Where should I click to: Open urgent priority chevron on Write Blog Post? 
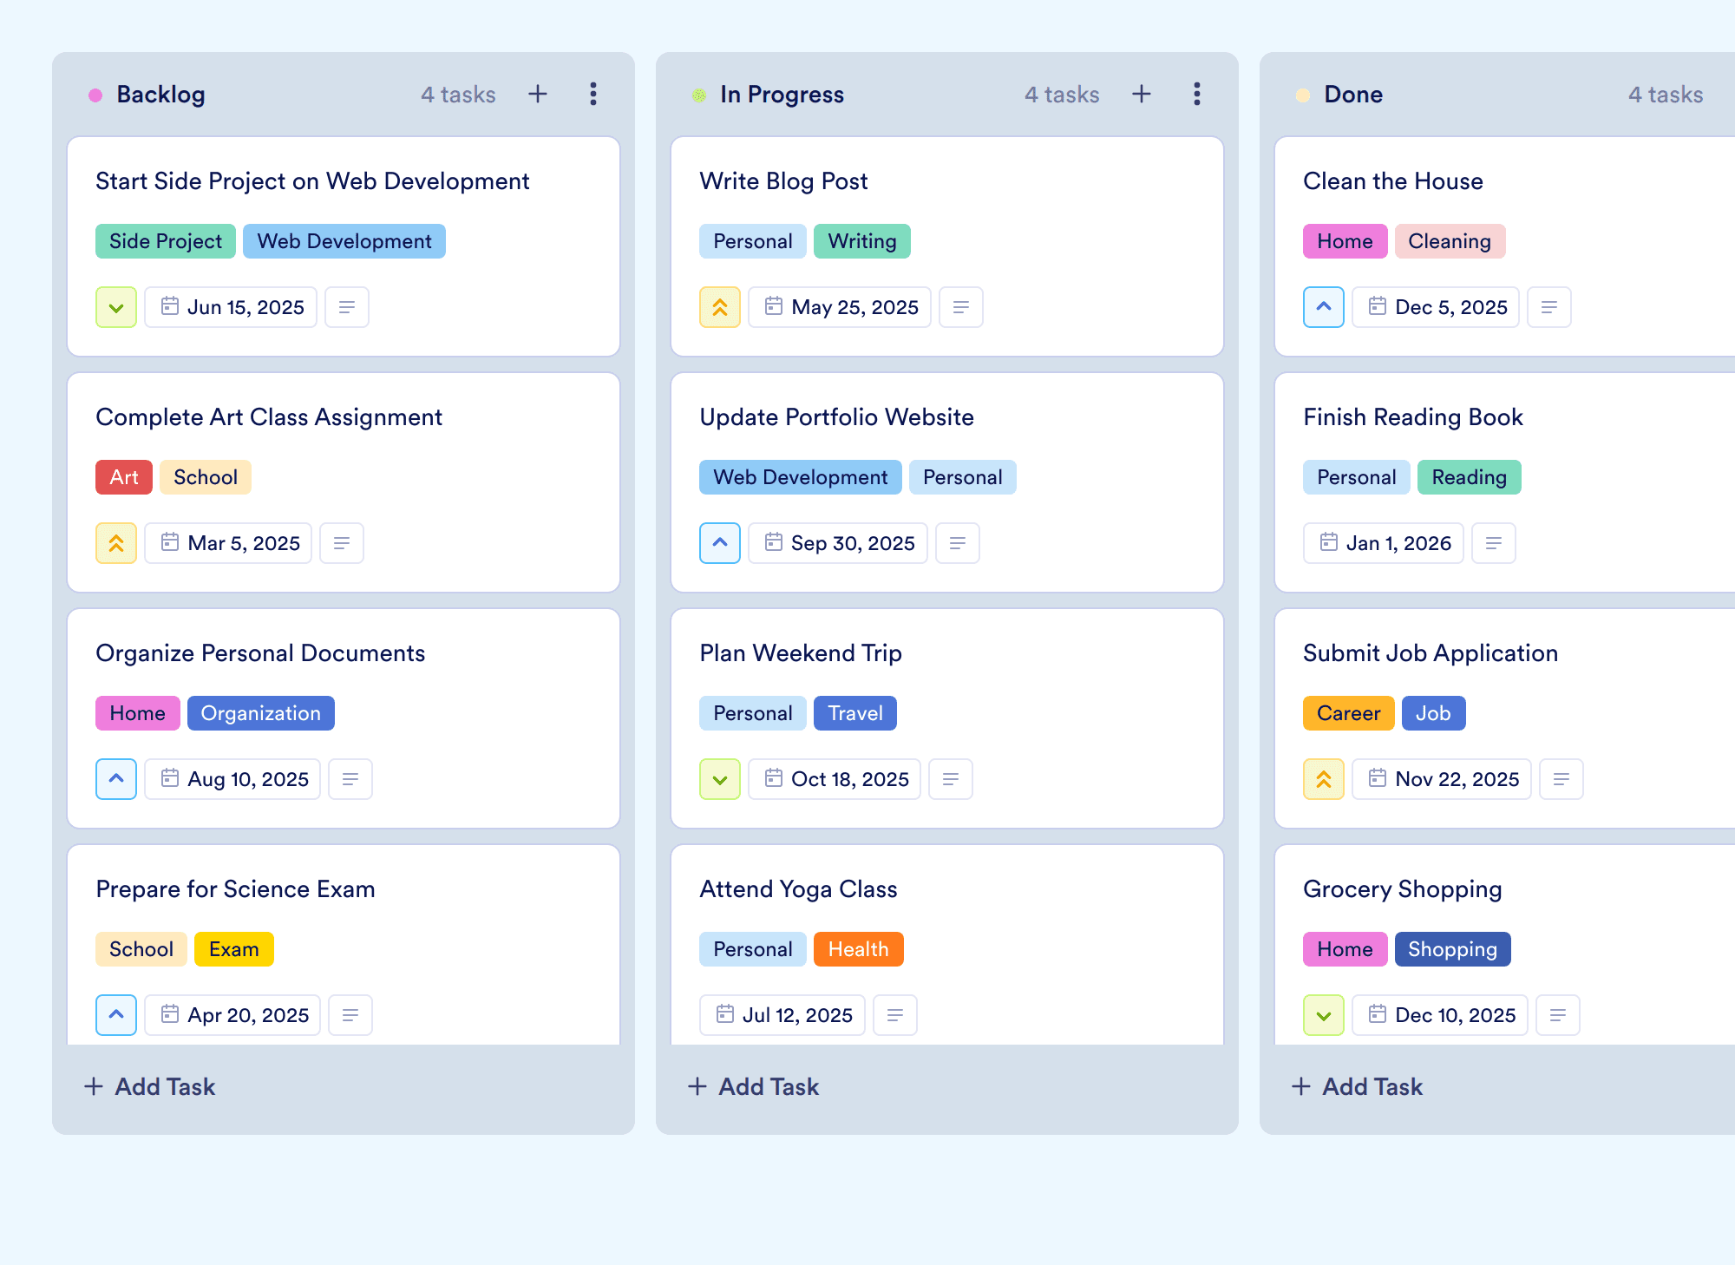point(720,307)
